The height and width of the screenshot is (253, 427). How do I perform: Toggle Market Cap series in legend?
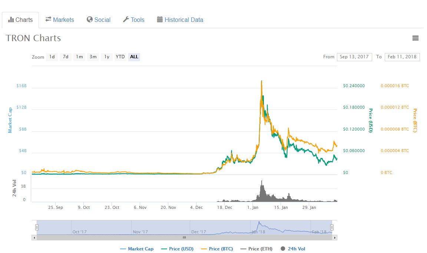(137, 249)
